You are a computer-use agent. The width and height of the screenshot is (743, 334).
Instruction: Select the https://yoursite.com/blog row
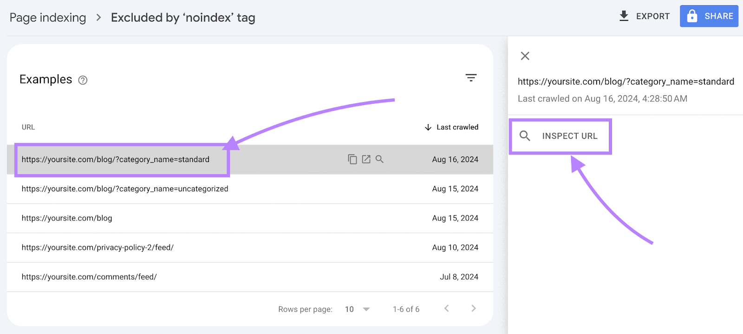[x=250, y=218]
